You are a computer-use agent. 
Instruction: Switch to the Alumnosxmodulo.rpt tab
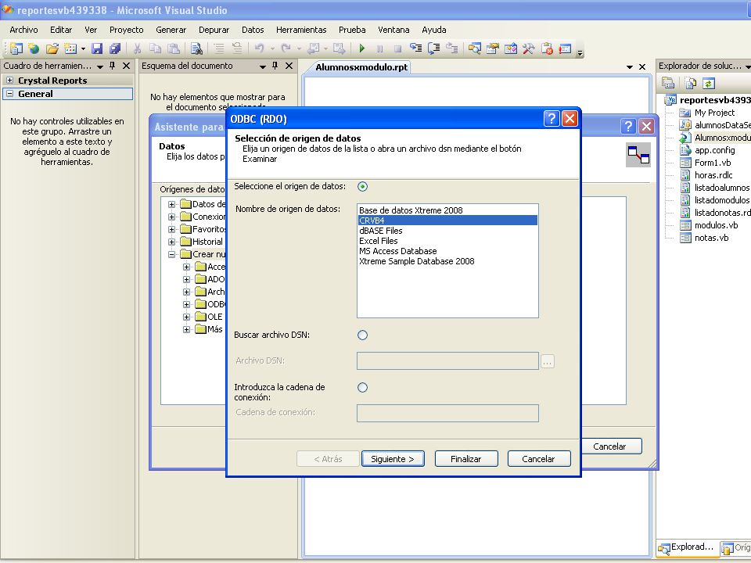(x=361, y=67)
